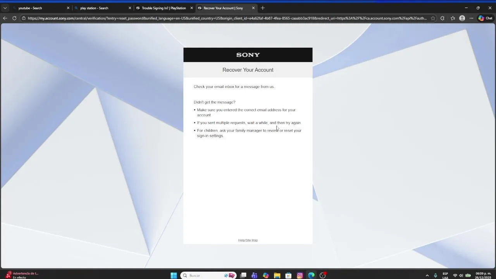Screen dimensions: 496x279
Task: Switch to the play station - Search tab
Action: click(x=103, y=8)
